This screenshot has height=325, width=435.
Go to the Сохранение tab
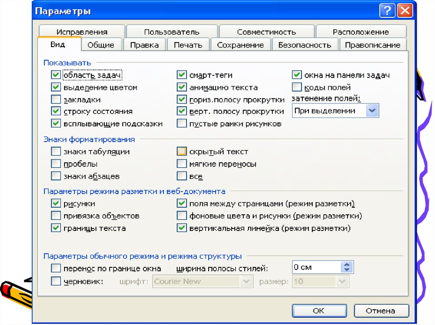tap(240, 45)
